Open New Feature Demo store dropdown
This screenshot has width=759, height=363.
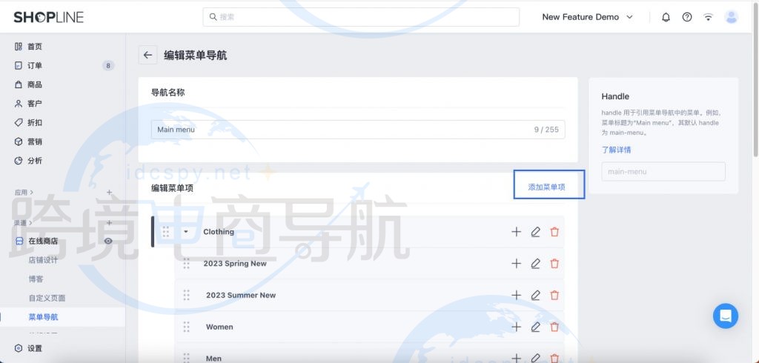[587, 17]
